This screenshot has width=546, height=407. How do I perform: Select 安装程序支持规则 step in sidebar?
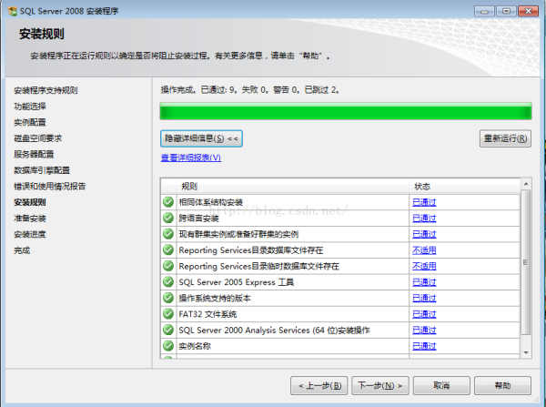(45, 90)
